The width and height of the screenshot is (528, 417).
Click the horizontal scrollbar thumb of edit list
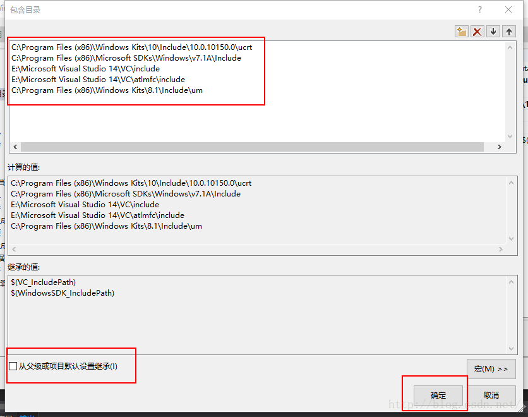pyautogui.click(x=252, y=147)
